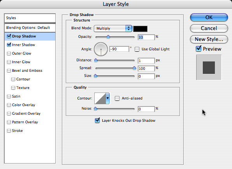Enable Use Global Light checkbox

click(x=137, y=49)
